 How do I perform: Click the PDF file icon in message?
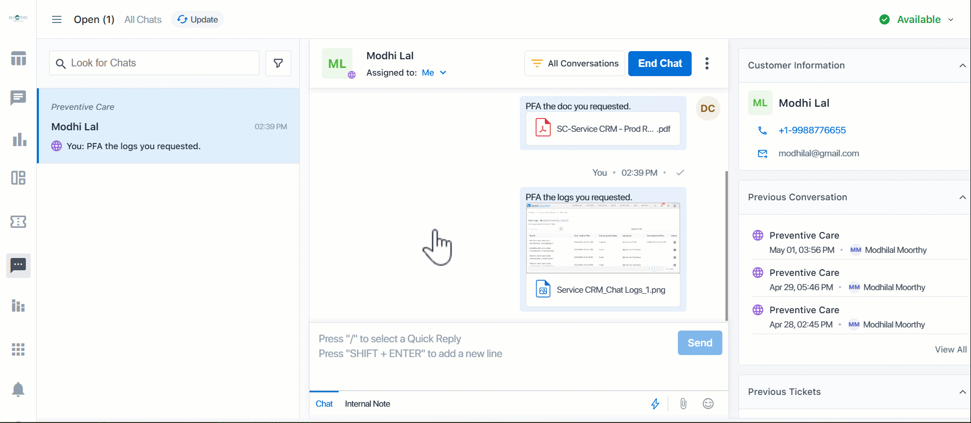point(543,128)
